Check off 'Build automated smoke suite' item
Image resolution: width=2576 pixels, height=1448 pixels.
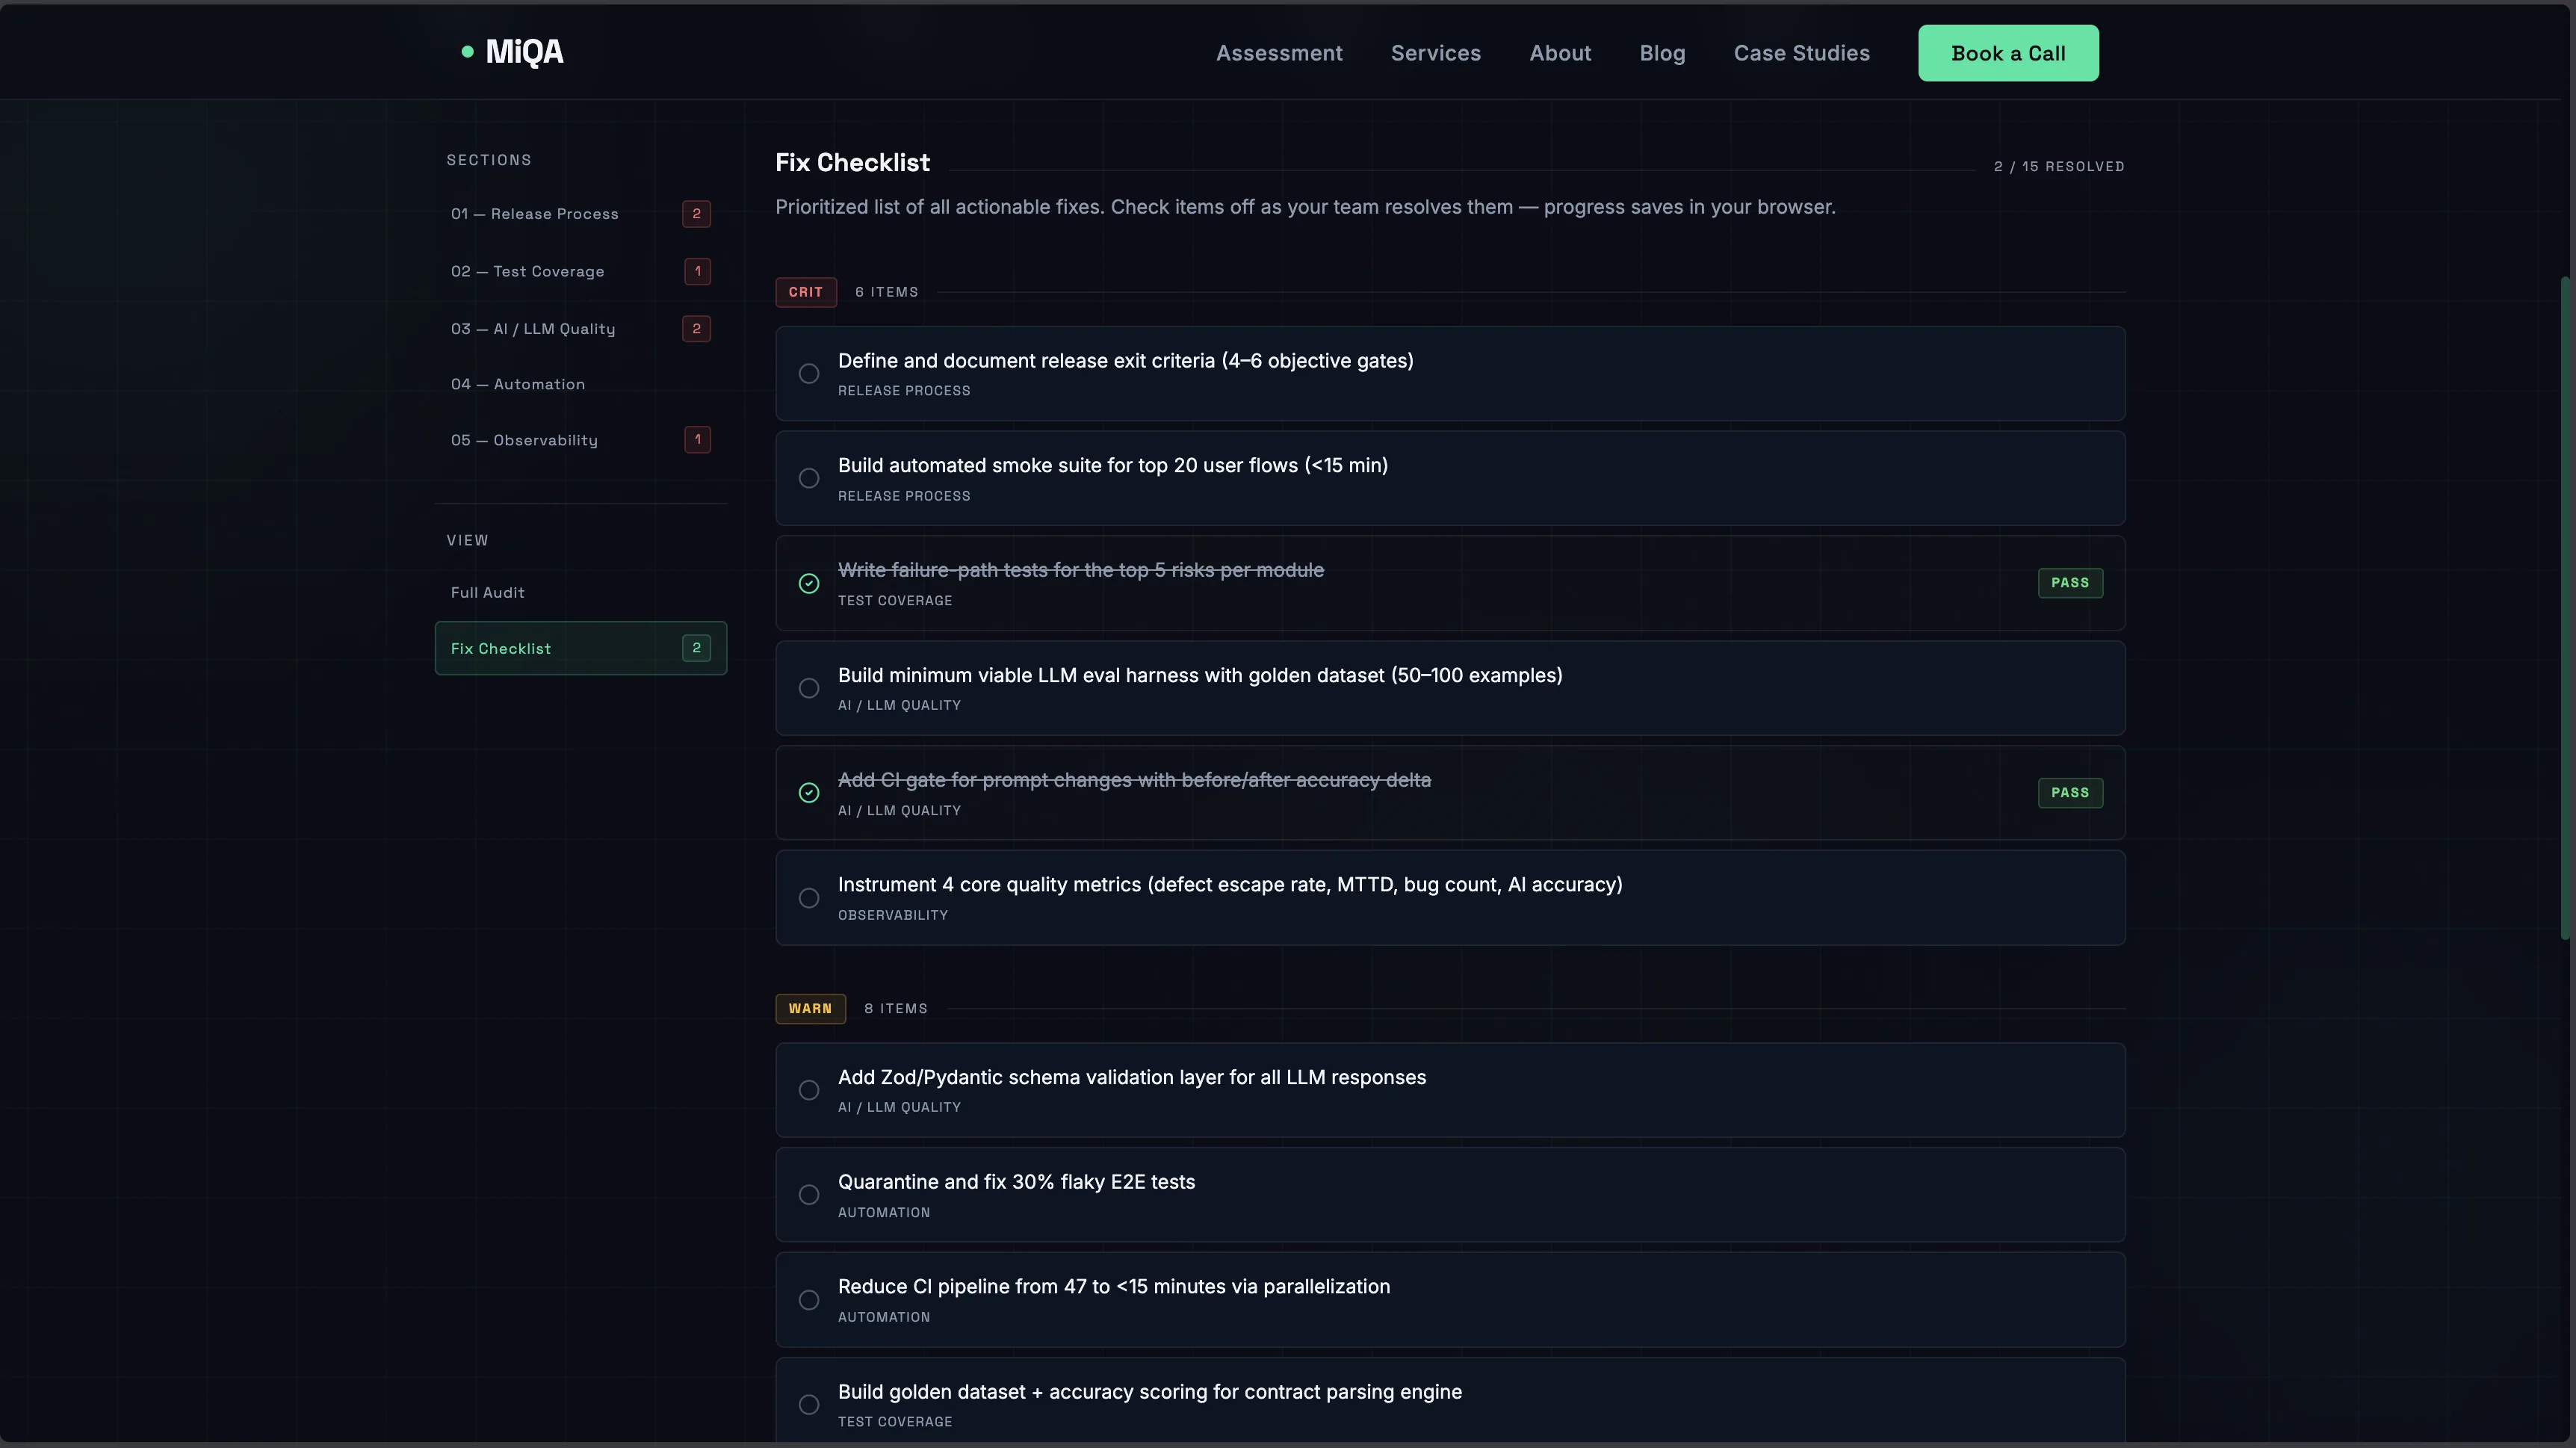tap(809, 479)
